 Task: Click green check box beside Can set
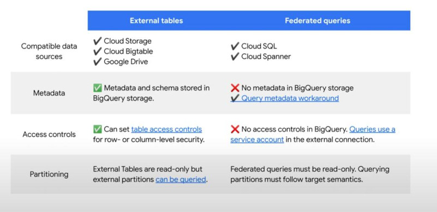click(97, 129)
